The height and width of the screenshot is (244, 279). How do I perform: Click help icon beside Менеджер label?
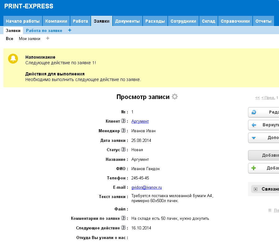123,131
